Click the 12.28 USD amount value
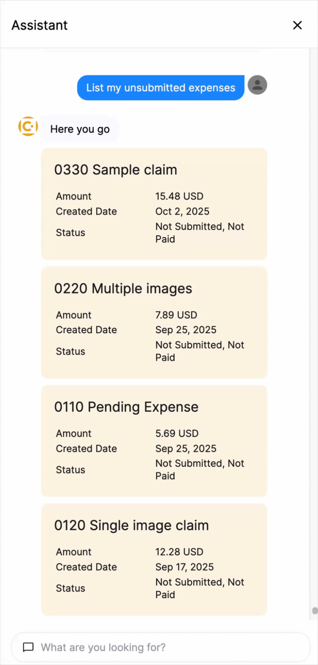318x665 pixels. click(179, 552)
